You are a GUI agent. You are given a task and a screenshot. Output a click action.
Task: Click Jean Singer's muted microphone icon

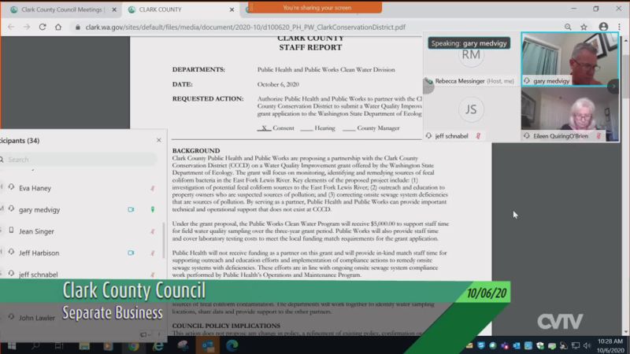point(153,231)
